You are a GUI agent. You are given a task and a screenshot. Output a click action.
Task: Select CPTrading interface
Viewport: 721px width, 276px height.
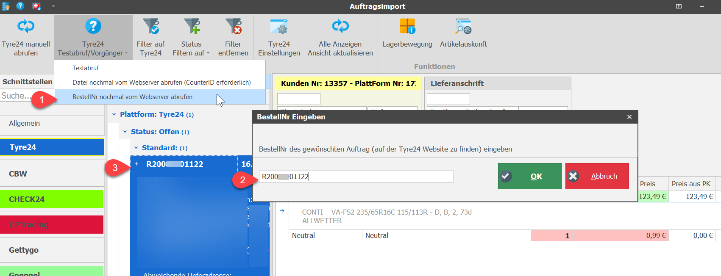pyautogui.click(x=52, y=225)
